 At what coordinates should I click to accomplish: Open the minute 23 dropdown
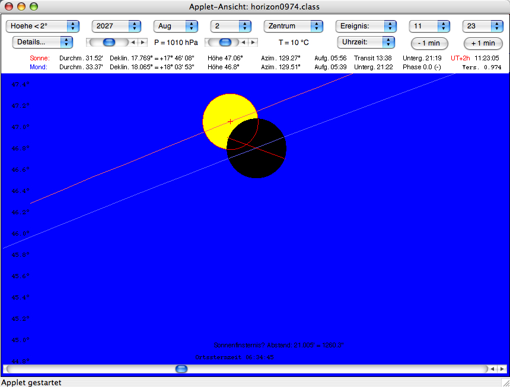point(483,26)
